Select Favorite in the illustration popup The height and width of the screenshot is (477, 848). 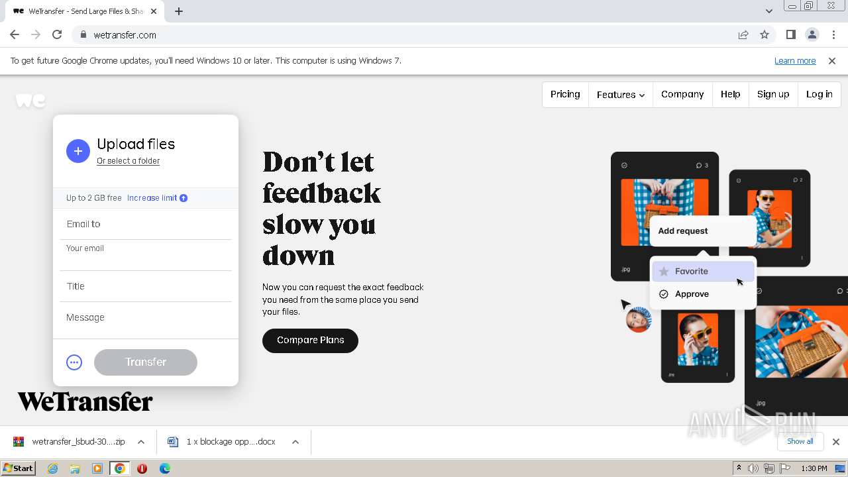pyautogui.click(x=703, y=271)
